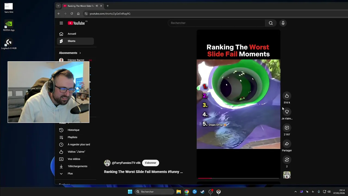The image size is (348, 196).
Task: Click the tray microphone icon
Action: tap(319, 192)
